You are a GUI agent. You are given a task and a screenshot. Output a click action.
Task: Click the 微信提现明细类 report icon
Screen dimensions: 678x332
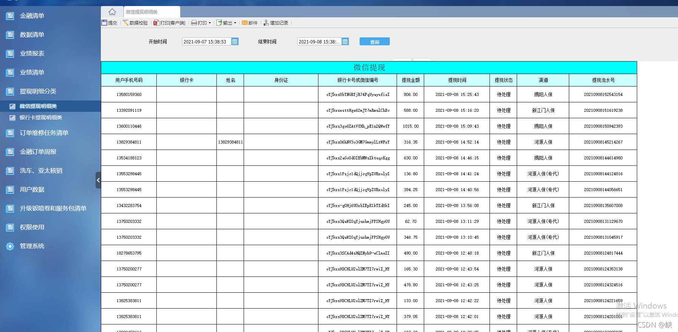click(x=12, y=107)
